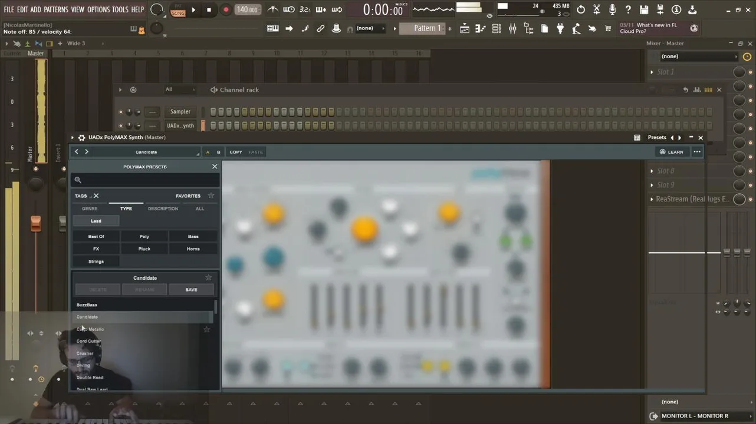Add new pattern with plus button

click(450, 28)
